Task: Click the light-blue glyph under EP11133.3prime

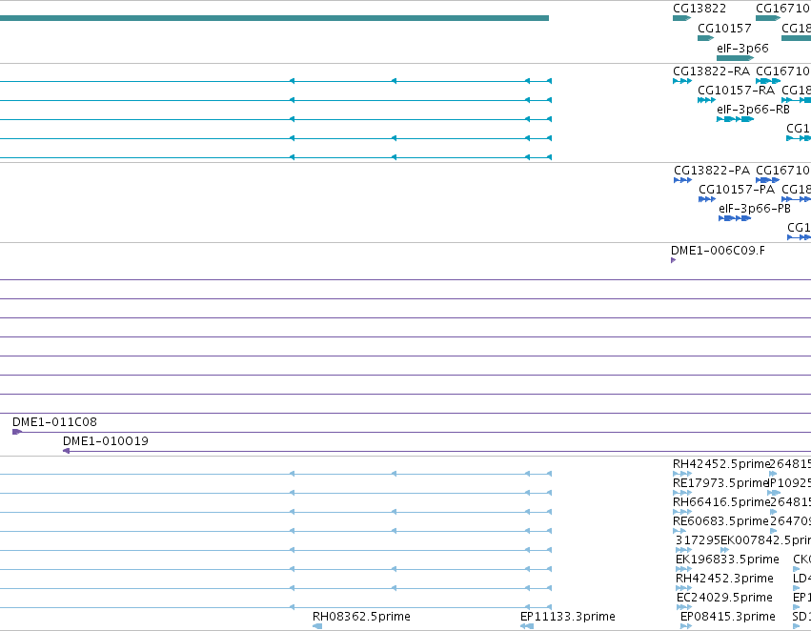Action: pos(526,626)
